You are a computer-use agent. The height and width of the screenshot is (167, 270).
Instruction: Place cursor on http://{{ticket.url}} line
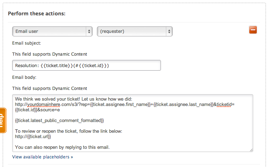pos(33,136)
